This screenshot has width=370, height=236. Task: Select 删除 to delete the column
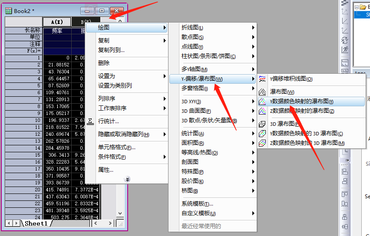pyautogui.click(x=126, y=63)
